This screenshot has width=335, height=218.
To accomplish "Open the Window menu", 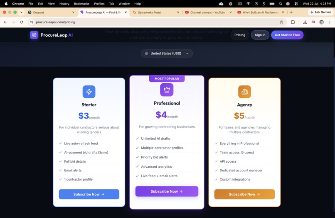I will 124,4.
